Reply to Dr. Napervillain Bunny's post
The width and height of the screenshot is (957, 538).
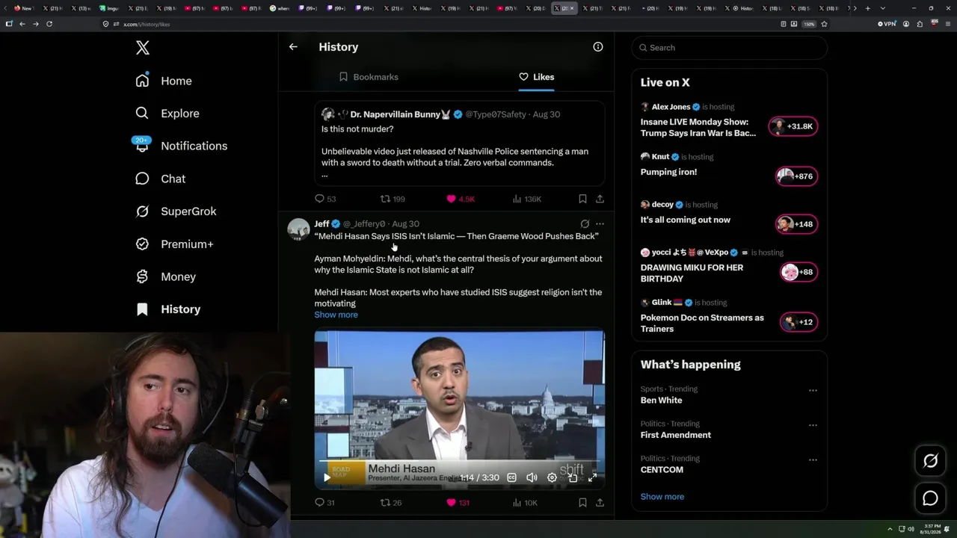[325, 199]
